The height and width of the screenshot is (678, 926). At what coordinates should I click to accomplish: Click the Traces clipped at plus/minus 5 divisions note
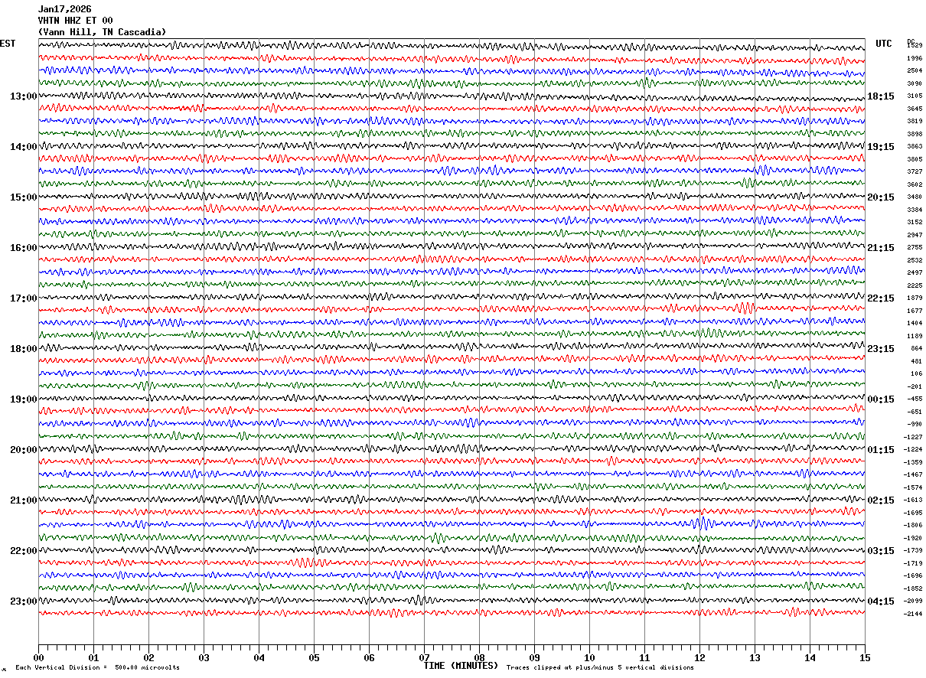click(600, 668)
